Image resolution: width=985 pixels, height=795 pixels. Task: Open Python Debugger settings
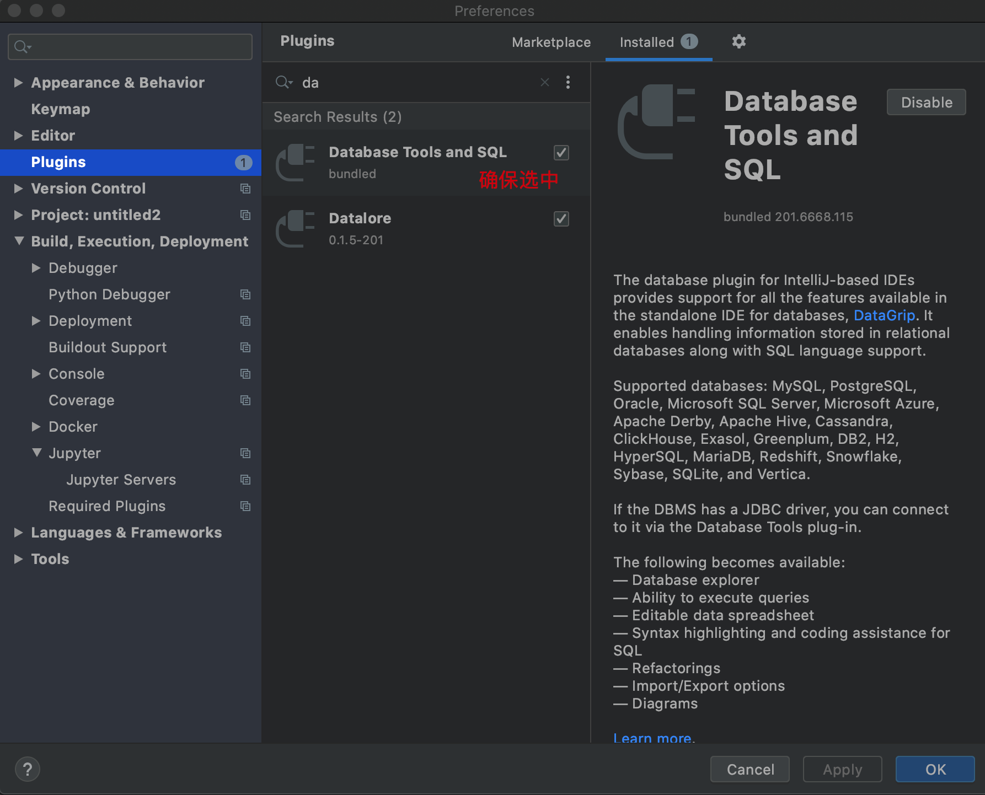click(x=131, y=294)
